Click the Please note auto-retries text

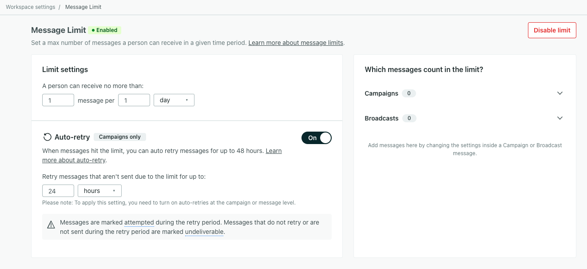pos(169,203)
